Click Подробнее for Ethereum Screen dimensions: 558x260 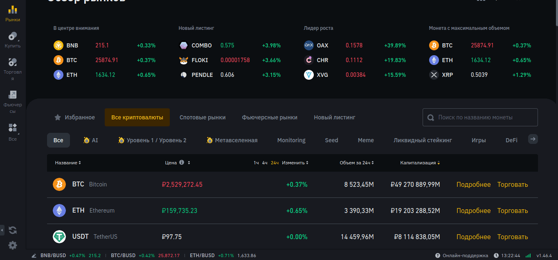473,211
